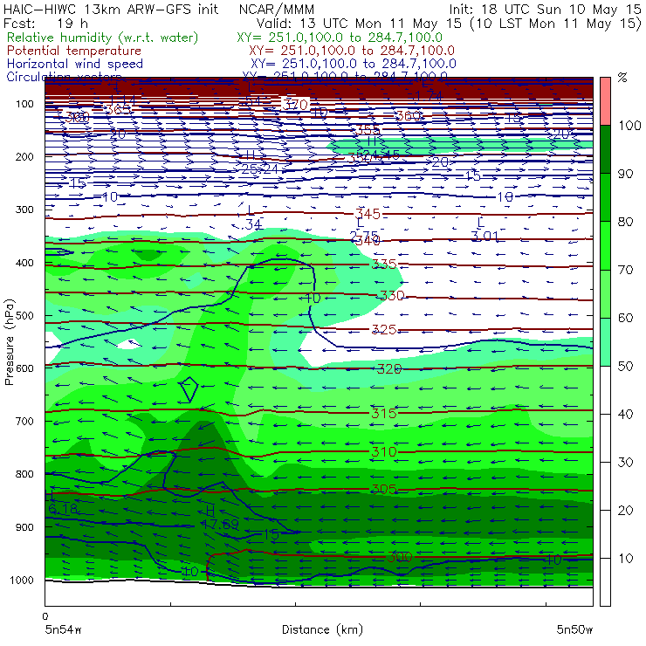Click the 'Horizontal wind speed' legend label
Image resolution: width=646 pixels, height=646 pixels.
point(75,64)
